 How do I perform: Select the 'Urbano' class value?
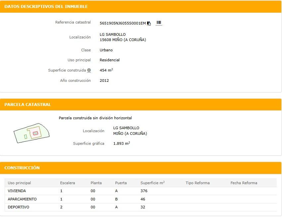click(106, 50)
